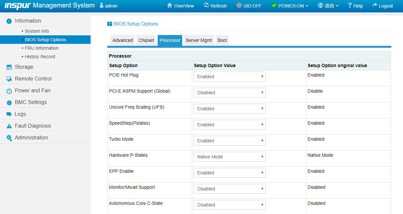Open the Hardware P-States dropdown

point(229,157)
